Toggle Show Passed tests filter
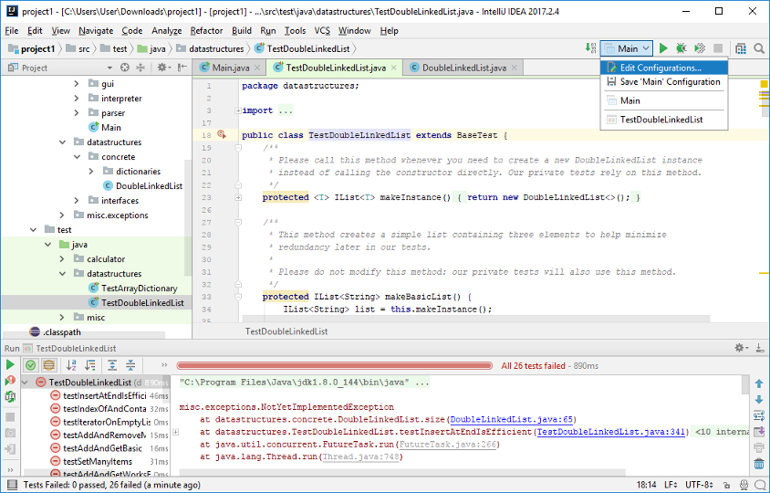This screenshot has height=493, width=770. pyautogui.click(x=30, y=364)
